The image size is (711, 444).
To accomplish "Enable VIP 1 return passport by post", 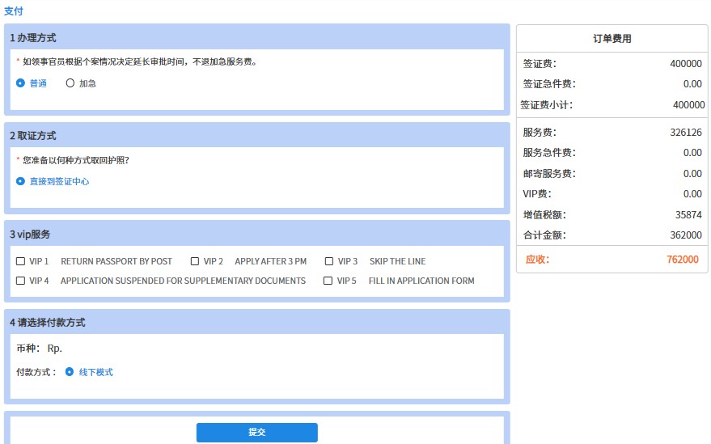I will [x=21, y=261].
